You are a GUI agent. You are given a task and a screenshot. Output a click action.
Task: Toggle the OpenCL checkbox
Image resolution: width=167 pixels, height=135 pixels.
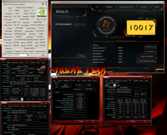[14, 51]
